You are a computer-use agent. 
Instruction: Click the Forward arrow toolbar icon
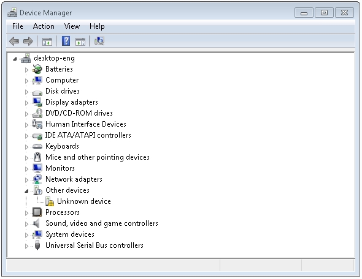pyautogui.click(x=28, y=42)
